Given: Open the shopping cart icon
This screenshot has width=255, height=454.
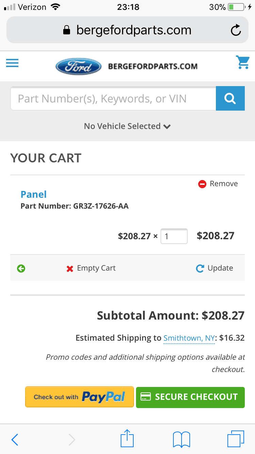Looking at the screenshot, I should pyautogui.click(x=243, y=63).
